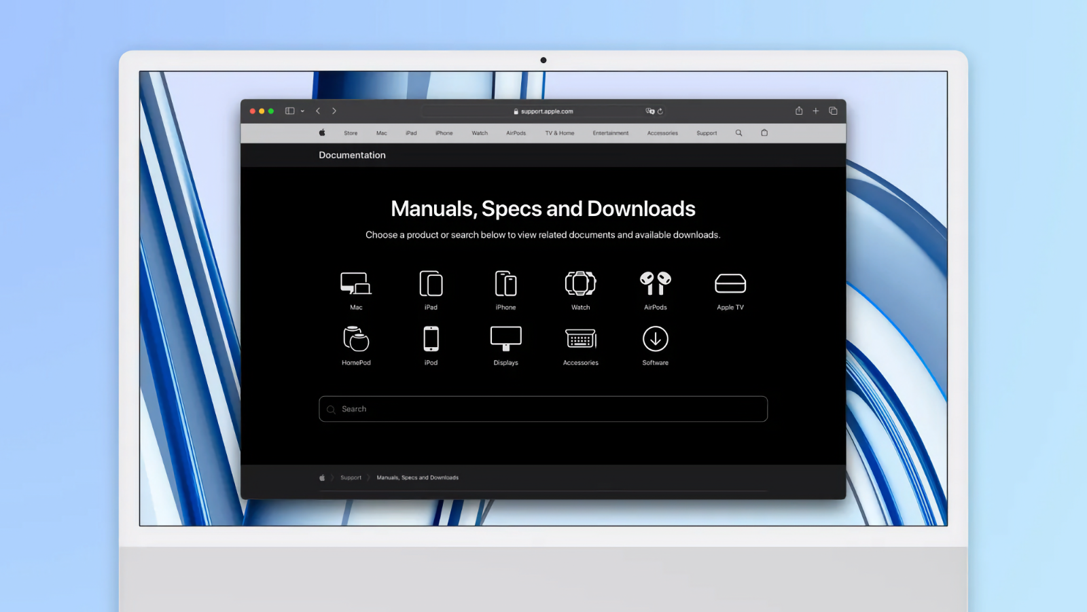
Task: Open the Store menu item
Action: pos(351,133)
